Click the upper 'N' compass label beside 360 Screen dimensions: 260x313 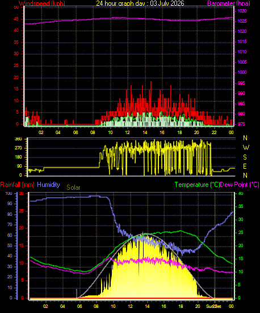pyautogui.click(x=245, y=137)
